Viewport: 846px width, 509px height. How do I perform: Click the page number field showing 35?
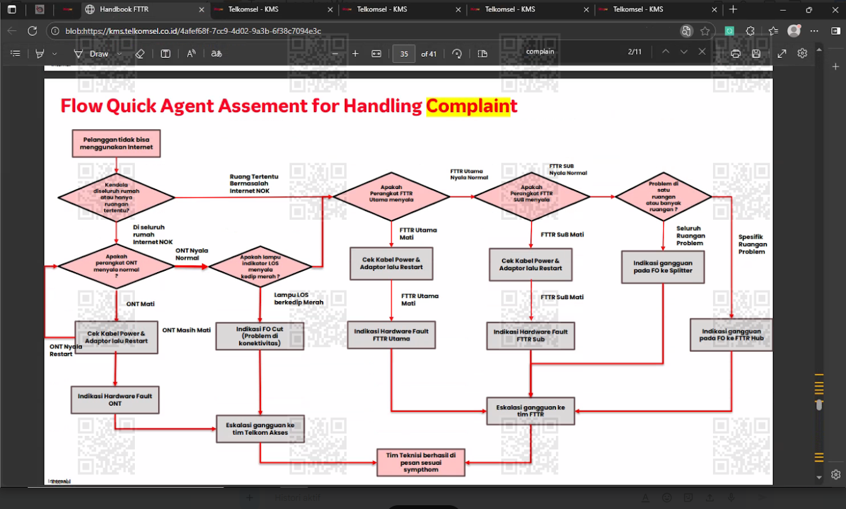pyautogui.click(x=404, y=54)
